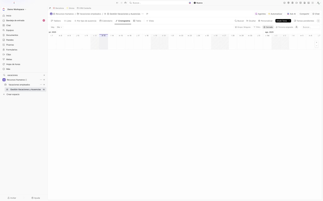Toggle the Cerrada closed tasks filter
The width and height of the screenshot is (323, 201).
click(x=268, y=27)
